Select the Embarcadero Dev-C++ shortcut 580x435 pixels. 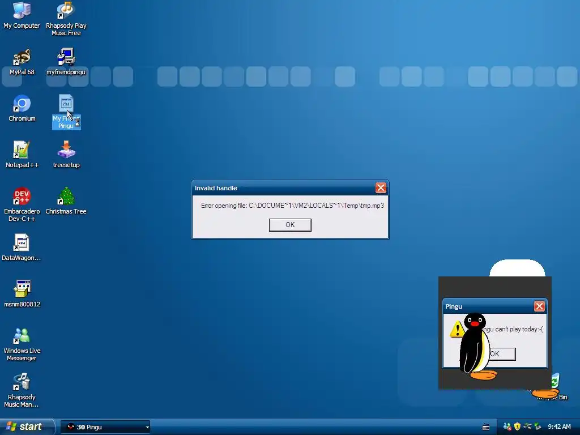coord(22,204)
